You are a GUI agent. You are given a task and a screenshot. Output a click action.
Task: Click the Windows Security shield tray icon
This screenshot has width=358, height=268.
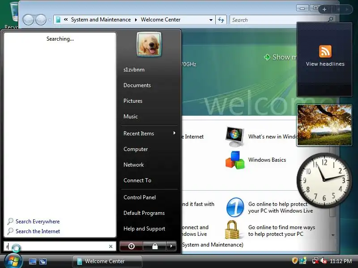tap(294, 260)
